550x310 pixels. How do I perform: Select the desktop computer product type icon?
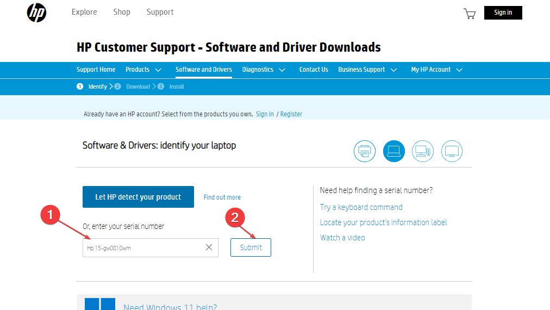[423, 151]
